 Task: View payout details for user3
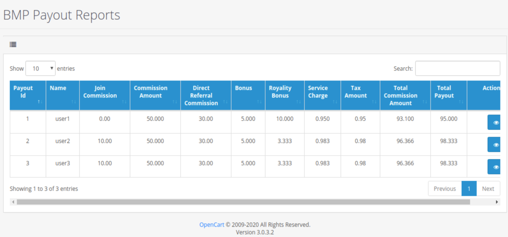pos(496,167)
